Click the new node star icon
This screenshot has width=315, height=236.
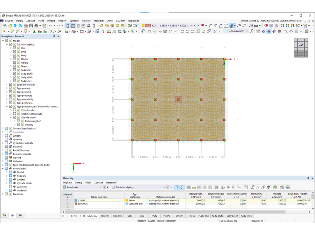click(4, 31)
